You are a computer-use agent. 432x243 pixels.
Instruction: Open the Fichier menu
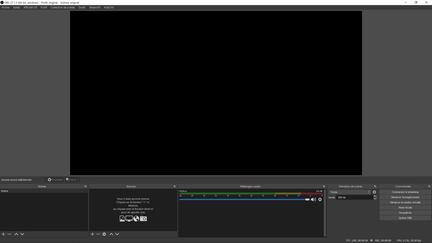(x=5, y=7)
